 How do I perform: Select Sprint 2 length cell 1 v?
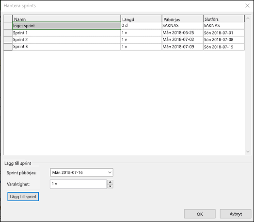point(141,40)
